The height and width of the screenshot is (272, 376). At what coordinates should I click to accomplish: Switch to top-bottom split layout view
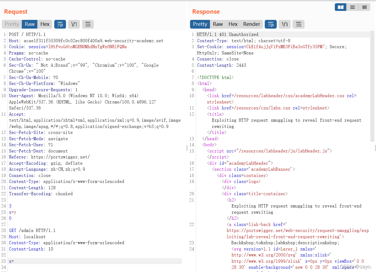[x=353, y=7]
